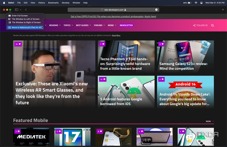
Task: Open the Window menu
Action: [76, 3]
